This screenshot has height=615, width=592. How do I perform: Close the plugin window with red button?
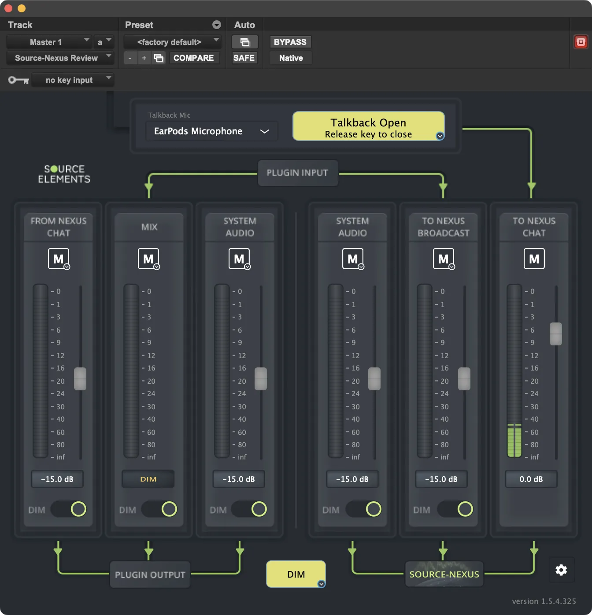[x=8, y=8]
